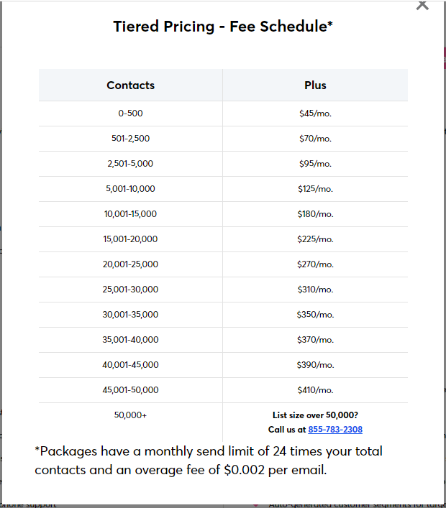Click the $45/mo. price cell

(x=315, y=114)
